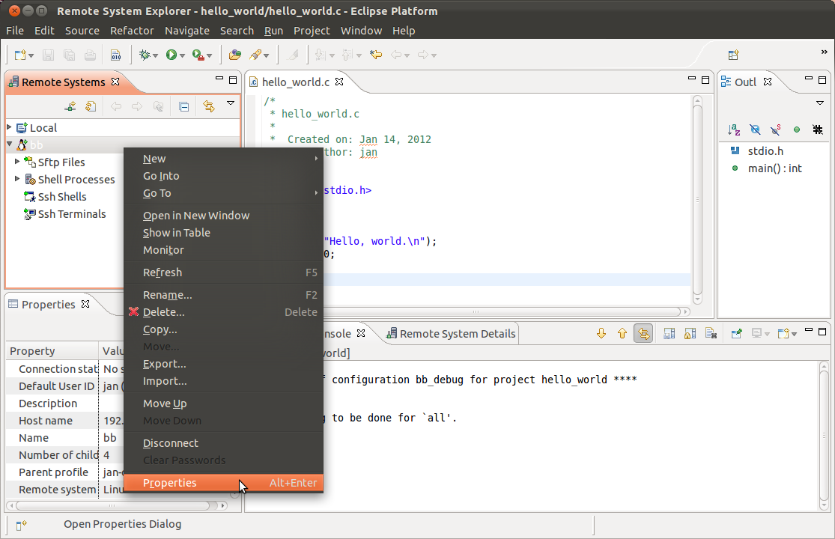Open the New submenu in context menu
The image size is (835, 539).
coord(224,159)
